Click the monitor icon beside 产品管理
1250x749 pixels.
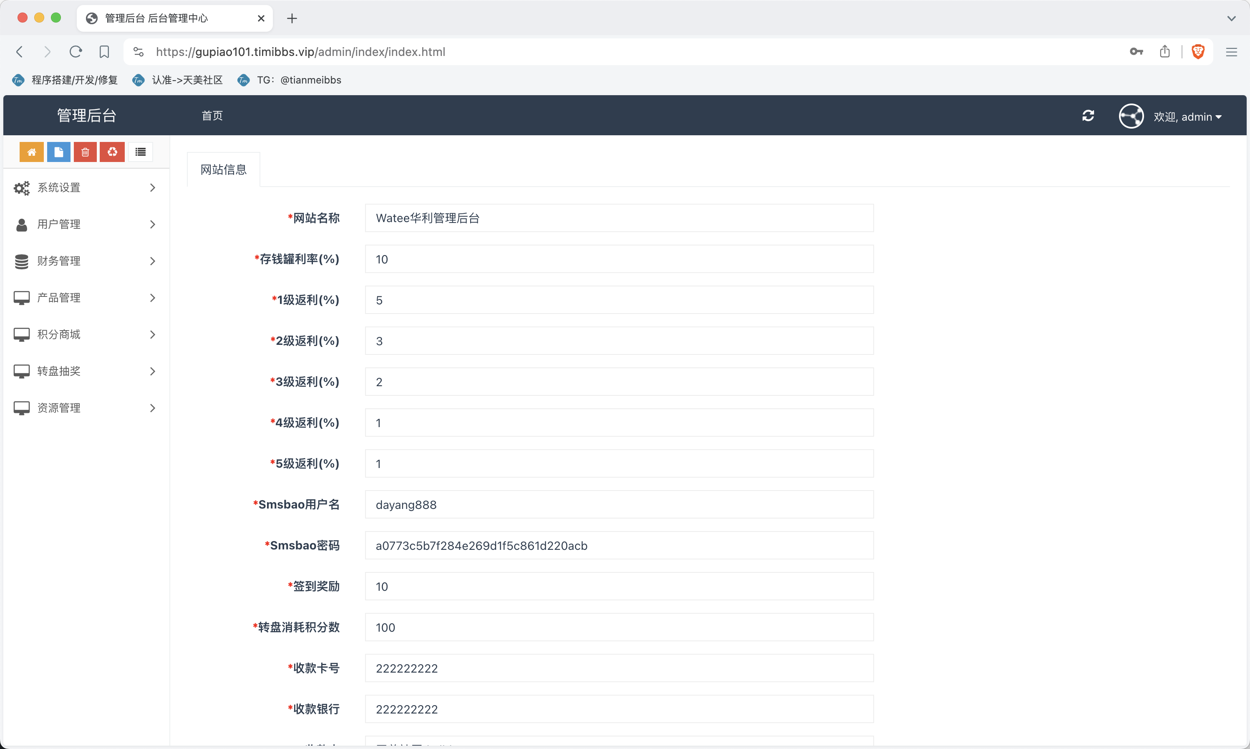pos(22,298)
